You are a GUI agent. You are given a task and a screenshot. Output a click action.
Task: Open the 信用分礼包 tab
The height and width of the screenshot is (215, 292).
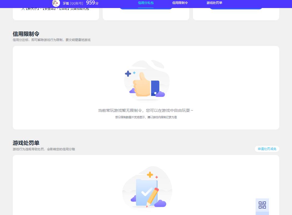(x=146, y=3)
